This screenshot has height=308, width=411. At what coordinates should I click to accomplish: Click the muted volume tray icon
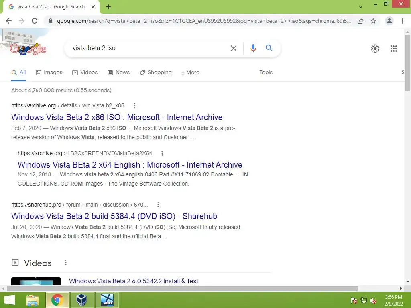pos(373,300)
